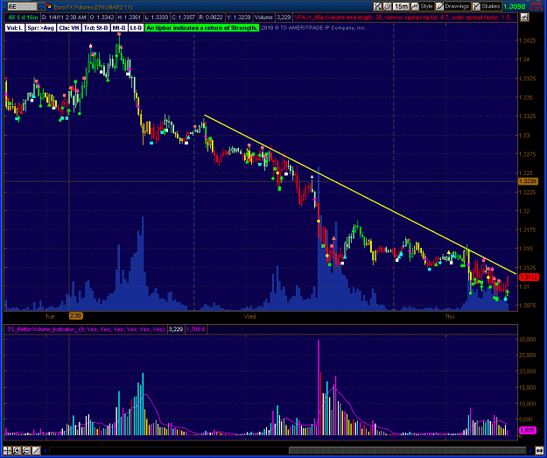
Task: Open the Style menu
Action: [422, 6]
